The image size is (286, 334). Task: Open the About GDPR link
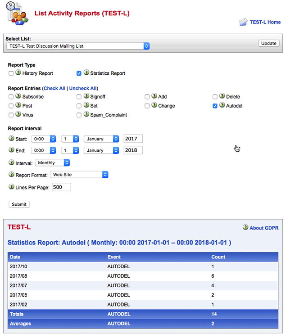point(264,228)
